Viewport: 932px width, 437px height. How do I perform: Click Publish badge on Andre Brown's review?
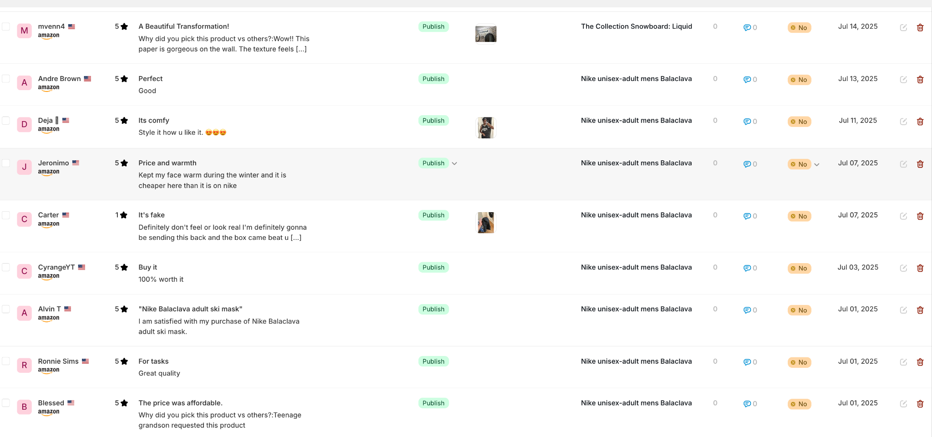click(x=433, y=79)
